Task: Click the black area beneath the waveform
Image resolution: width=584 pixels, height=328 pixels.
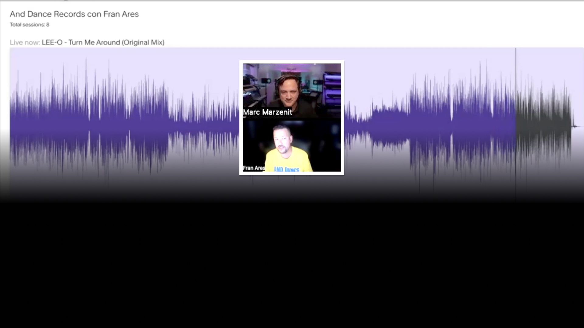Action: coord(292,264)
